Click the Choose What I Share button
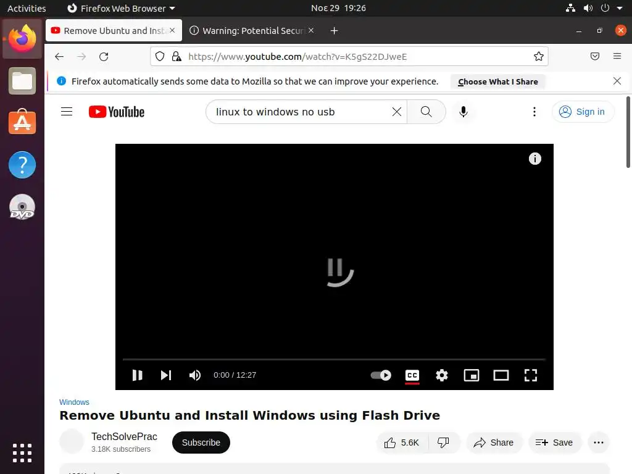This screenshot has width=632, height=474. pyautogui.click(x=498, y=81)
